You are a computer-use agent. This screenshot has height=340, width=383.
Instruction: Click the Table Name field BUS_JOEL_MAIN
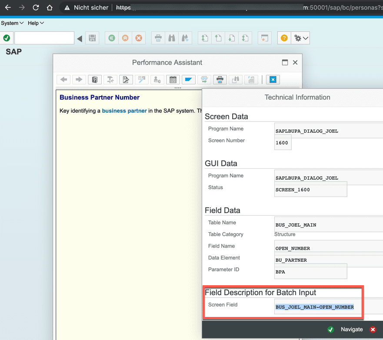(x=329, y=224)
